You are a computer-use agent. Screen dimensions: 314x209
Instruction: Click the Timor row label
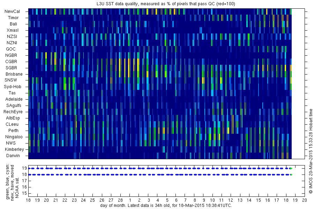click(x=13, y=18)
